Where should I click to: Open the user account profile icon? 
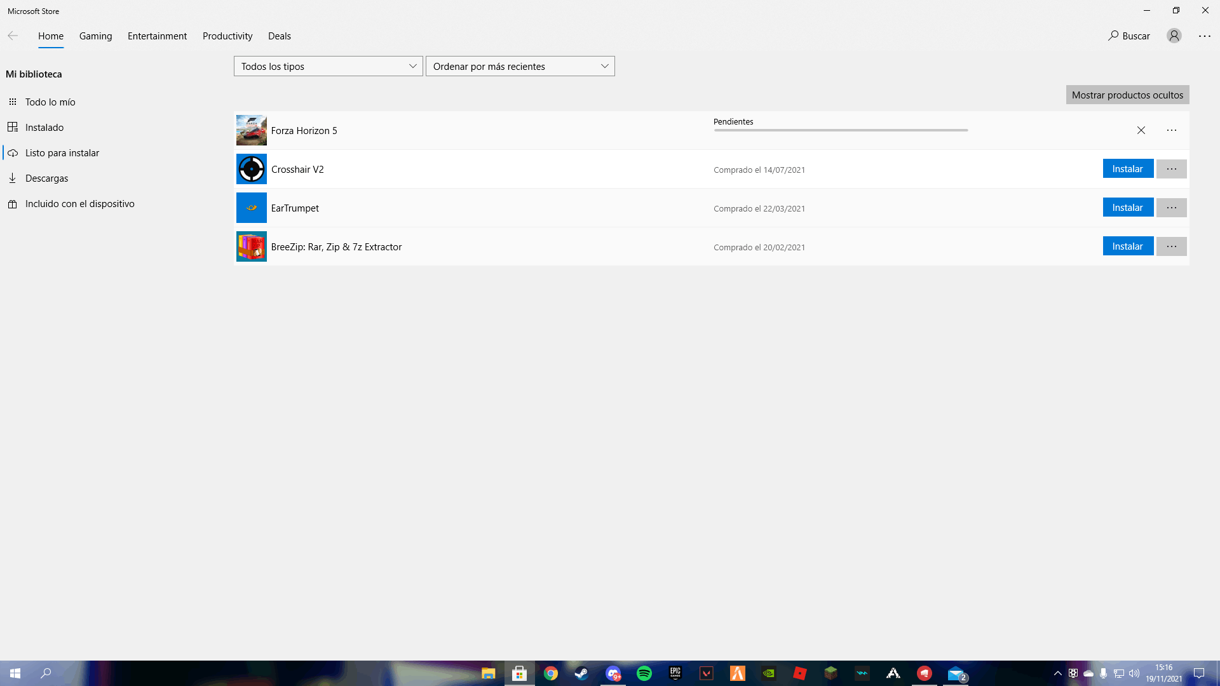1174,36
